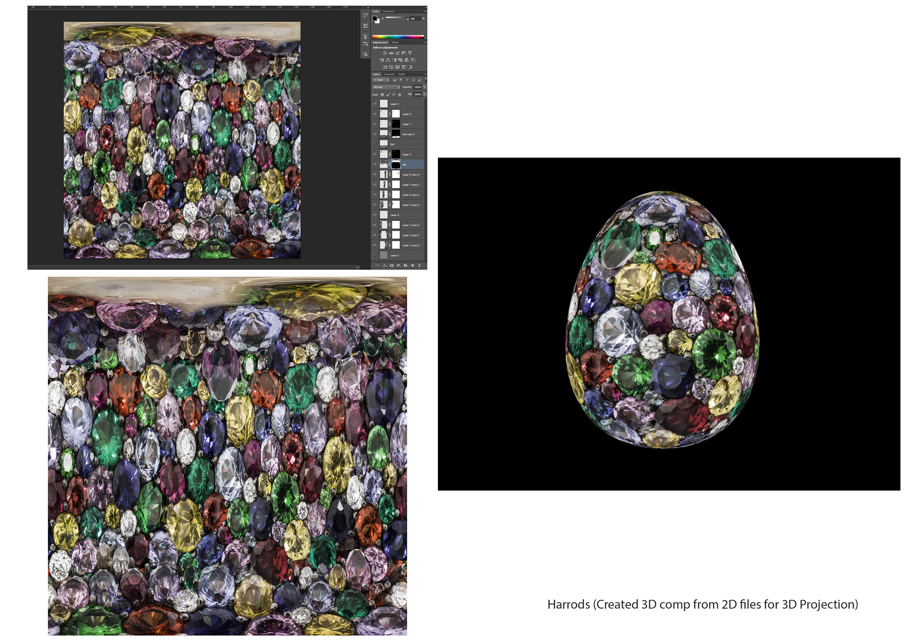Open the Opacity slider dropdown arrow
Viewport: 909px width, 642px height.
click(425, 87)
